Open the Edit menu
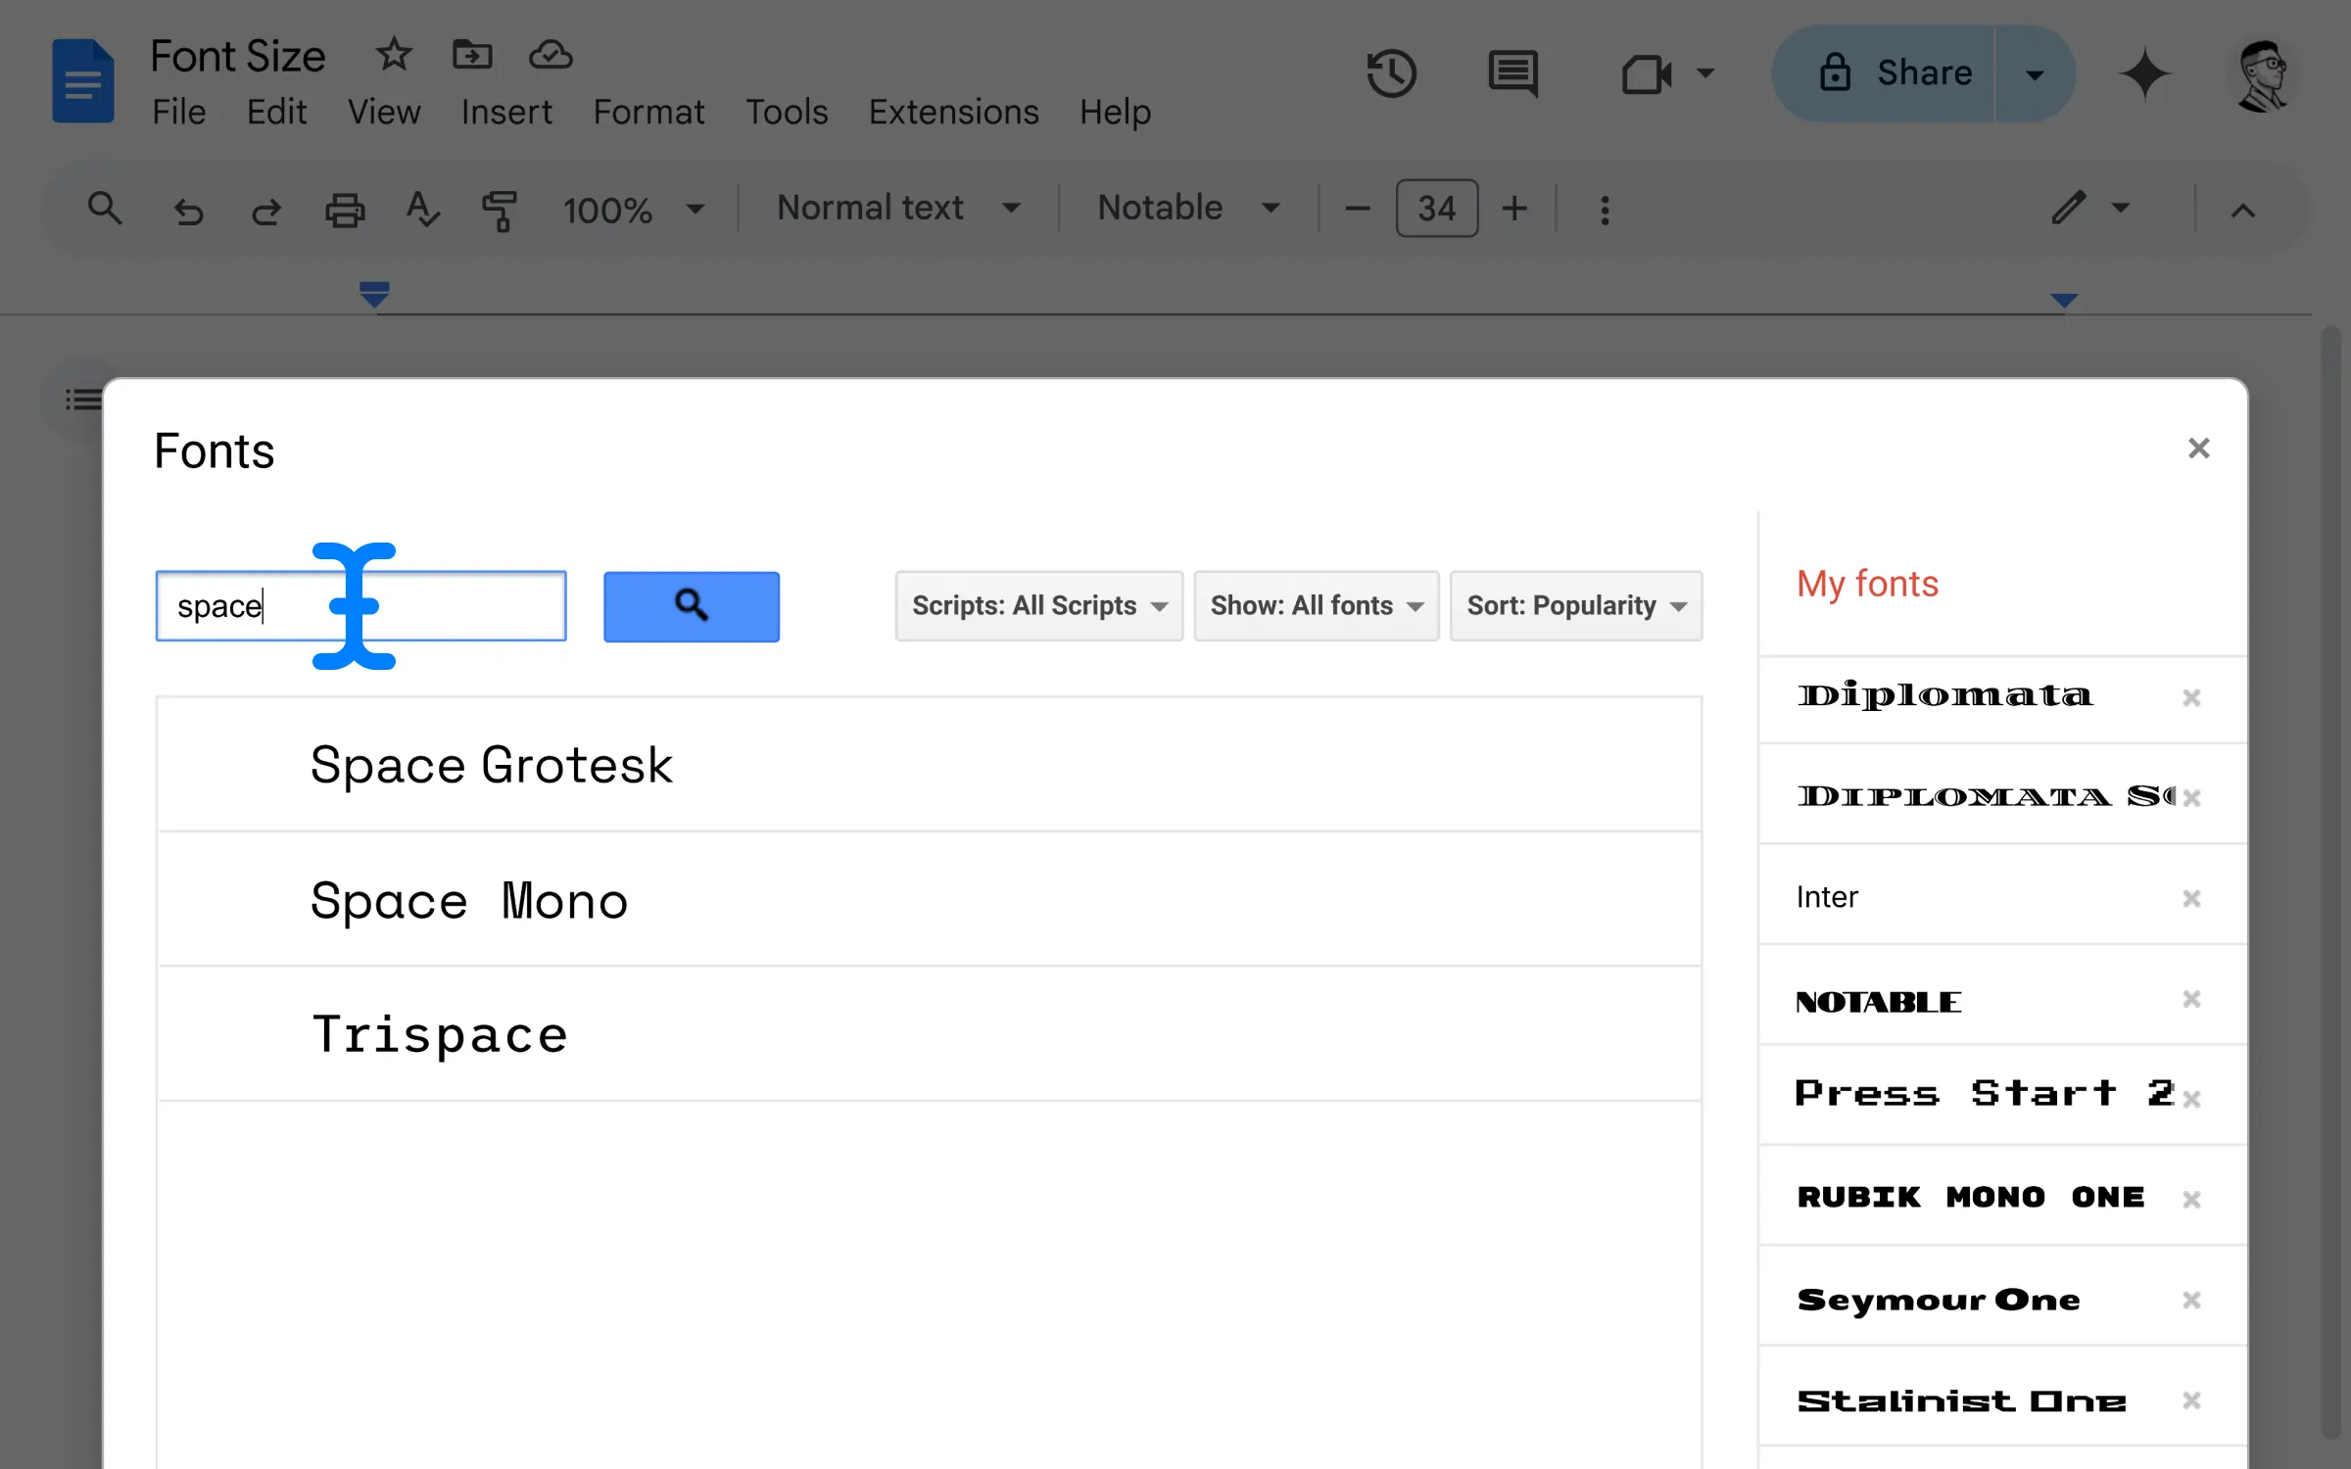2351x1469 pixels. tap(276, 112)
